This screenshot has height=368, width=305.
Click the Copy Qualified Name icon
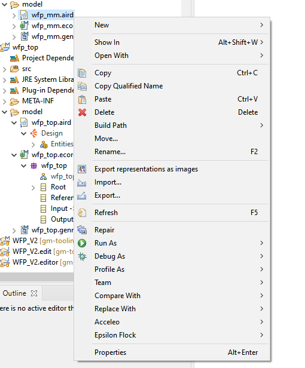click(82, 86)
